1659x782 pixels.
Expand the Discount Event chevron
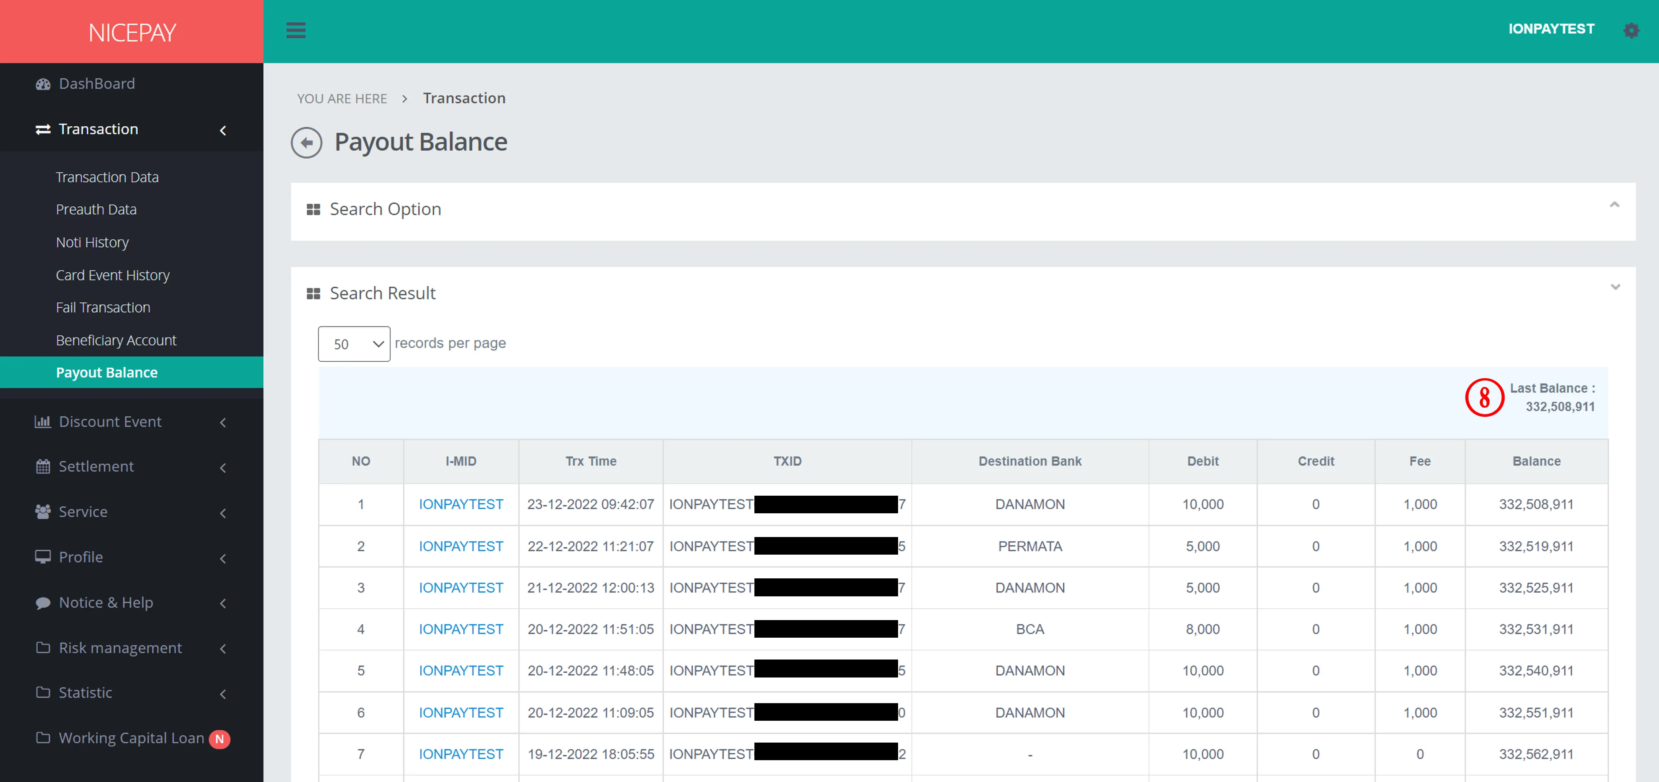click(x=223, y=423)
